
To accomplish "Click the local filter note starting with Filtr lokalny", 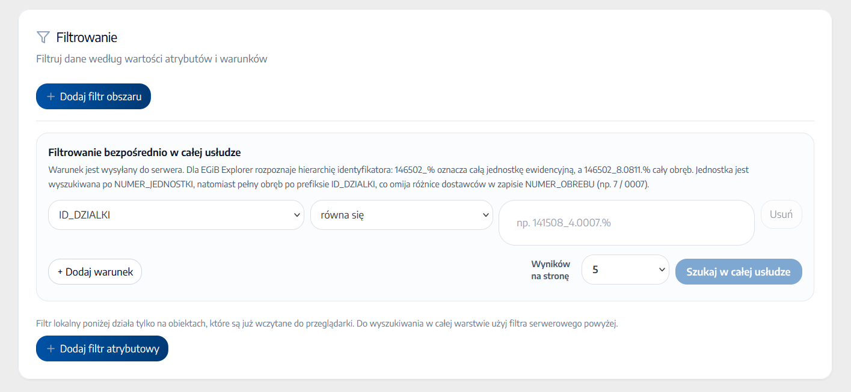I will (x=327, y=324).
